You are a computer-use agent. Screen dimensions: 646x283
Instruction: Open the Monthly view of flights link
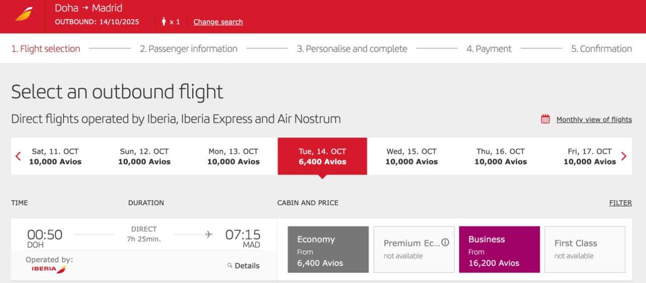pos(594,119)
